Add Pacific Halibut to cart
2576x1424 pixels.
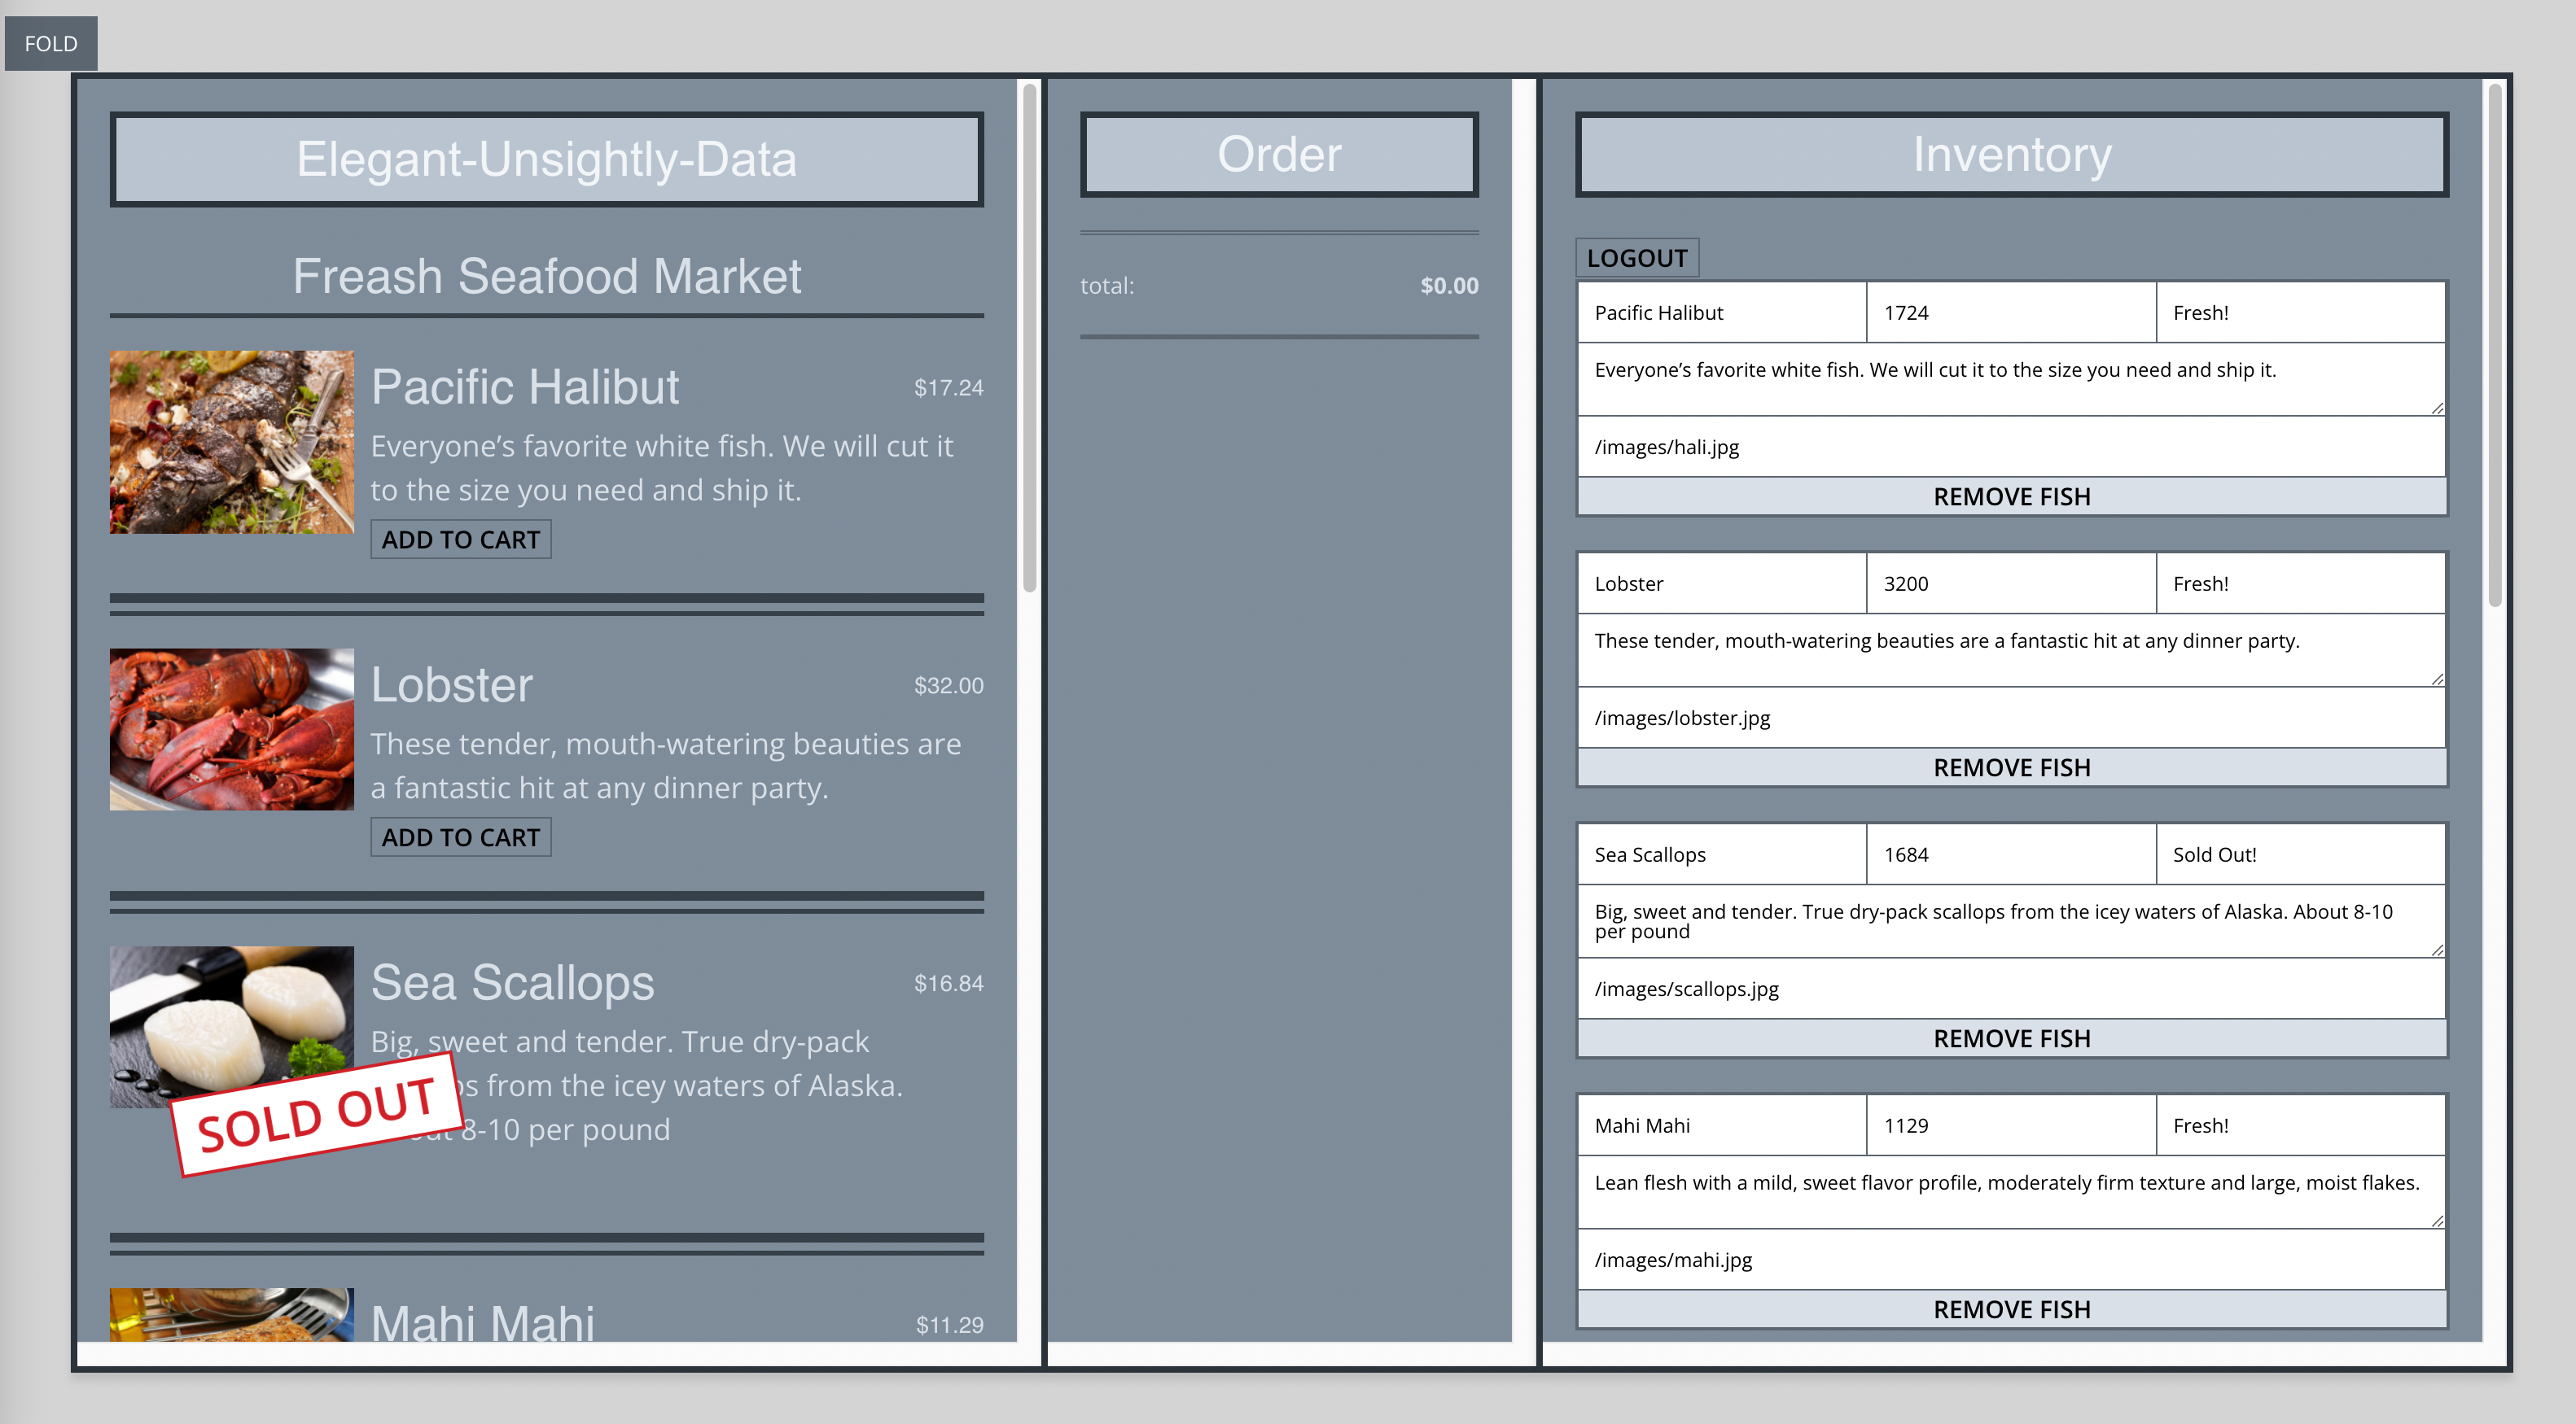point(460,539)
